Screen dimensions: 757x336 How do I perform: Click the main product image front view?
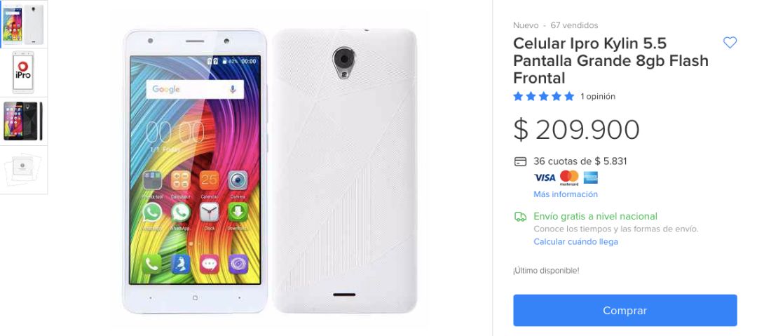pos(195,170)
